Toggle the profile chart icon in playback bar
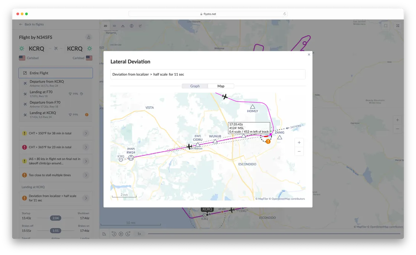 pos(104,234)
